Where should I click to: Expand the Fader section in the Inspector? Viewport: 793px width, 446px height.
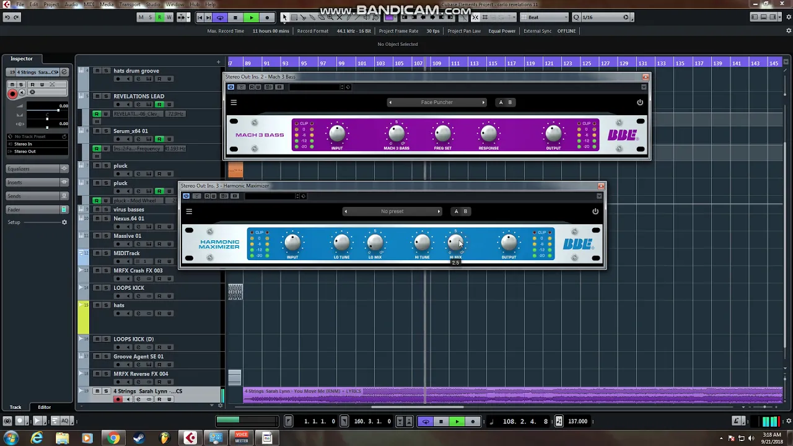pos(37,209)
